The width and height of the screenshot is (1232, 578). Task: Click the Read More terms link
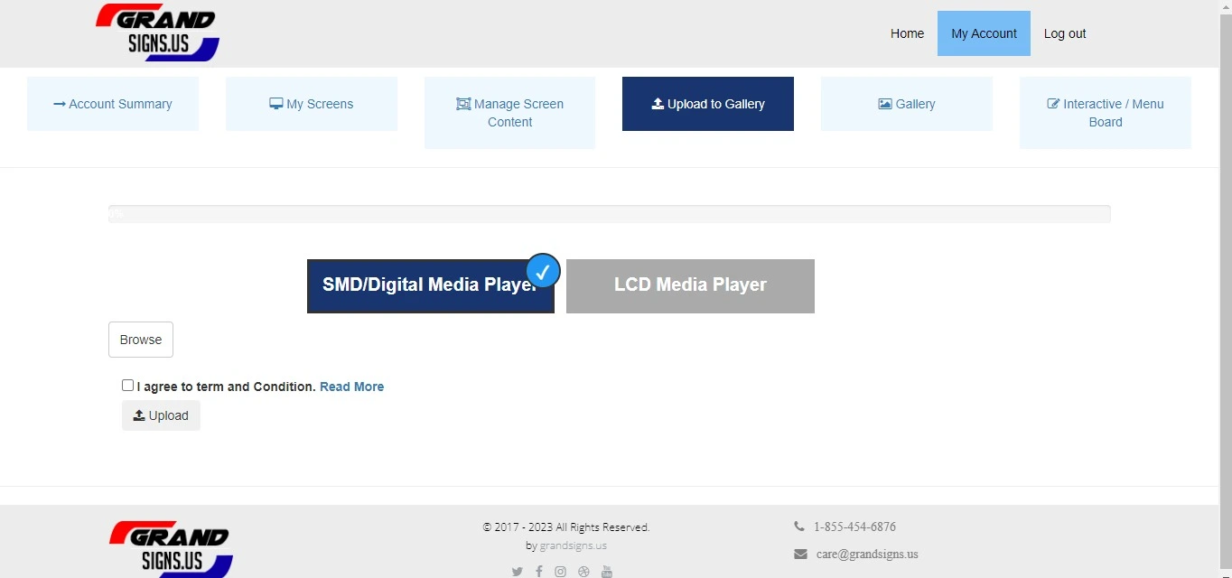coord(351,387)
